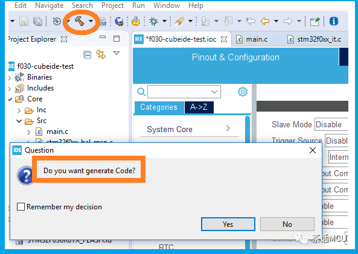The image size is (358, 254).
Task: Expand the Inc folder node
Action: pos(19,110)
